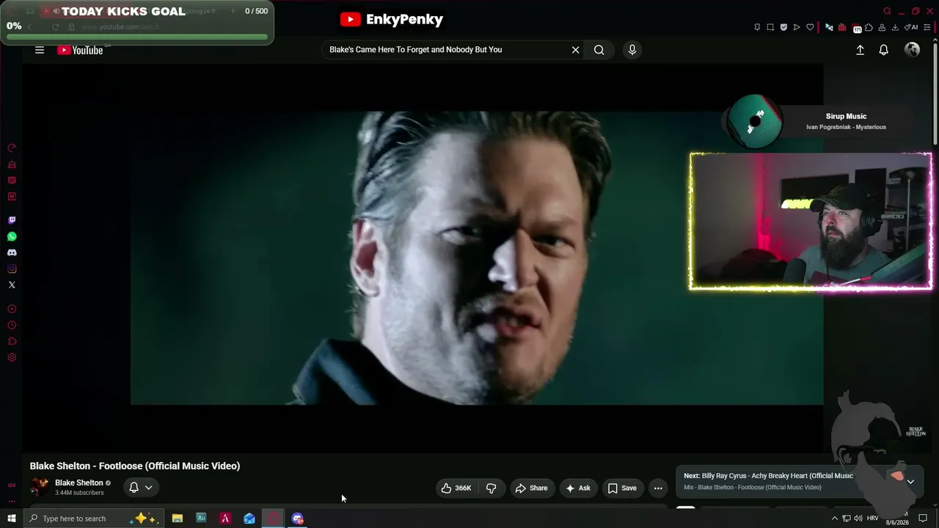This screenshot has height=528, width=939.
Task: Open the YouTube guide hamburger menu
Action: (x=40, y=50)
